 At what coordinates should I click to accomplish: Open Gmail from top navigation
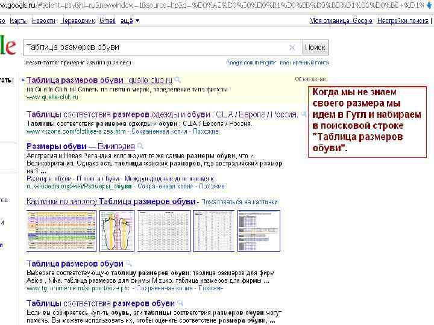pos(107,20)
